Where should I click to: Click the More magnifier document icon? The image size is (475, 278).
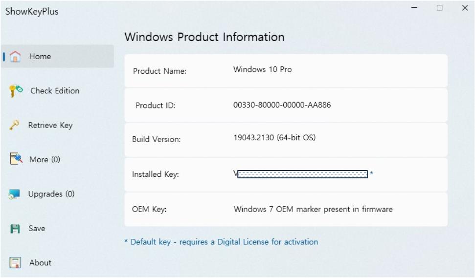16,158
